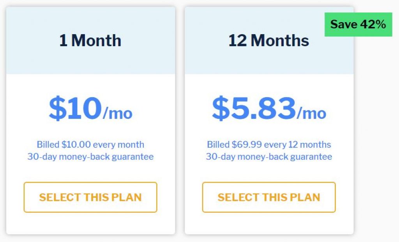399x242 pixels.
Task: Select the 12 Months plan button
Action: pos(269,197)
